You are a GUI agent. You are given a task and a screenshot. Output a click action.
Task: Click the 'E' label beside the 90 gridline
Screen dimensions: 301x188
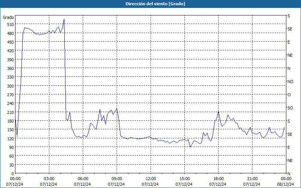(x=289, y=147)
